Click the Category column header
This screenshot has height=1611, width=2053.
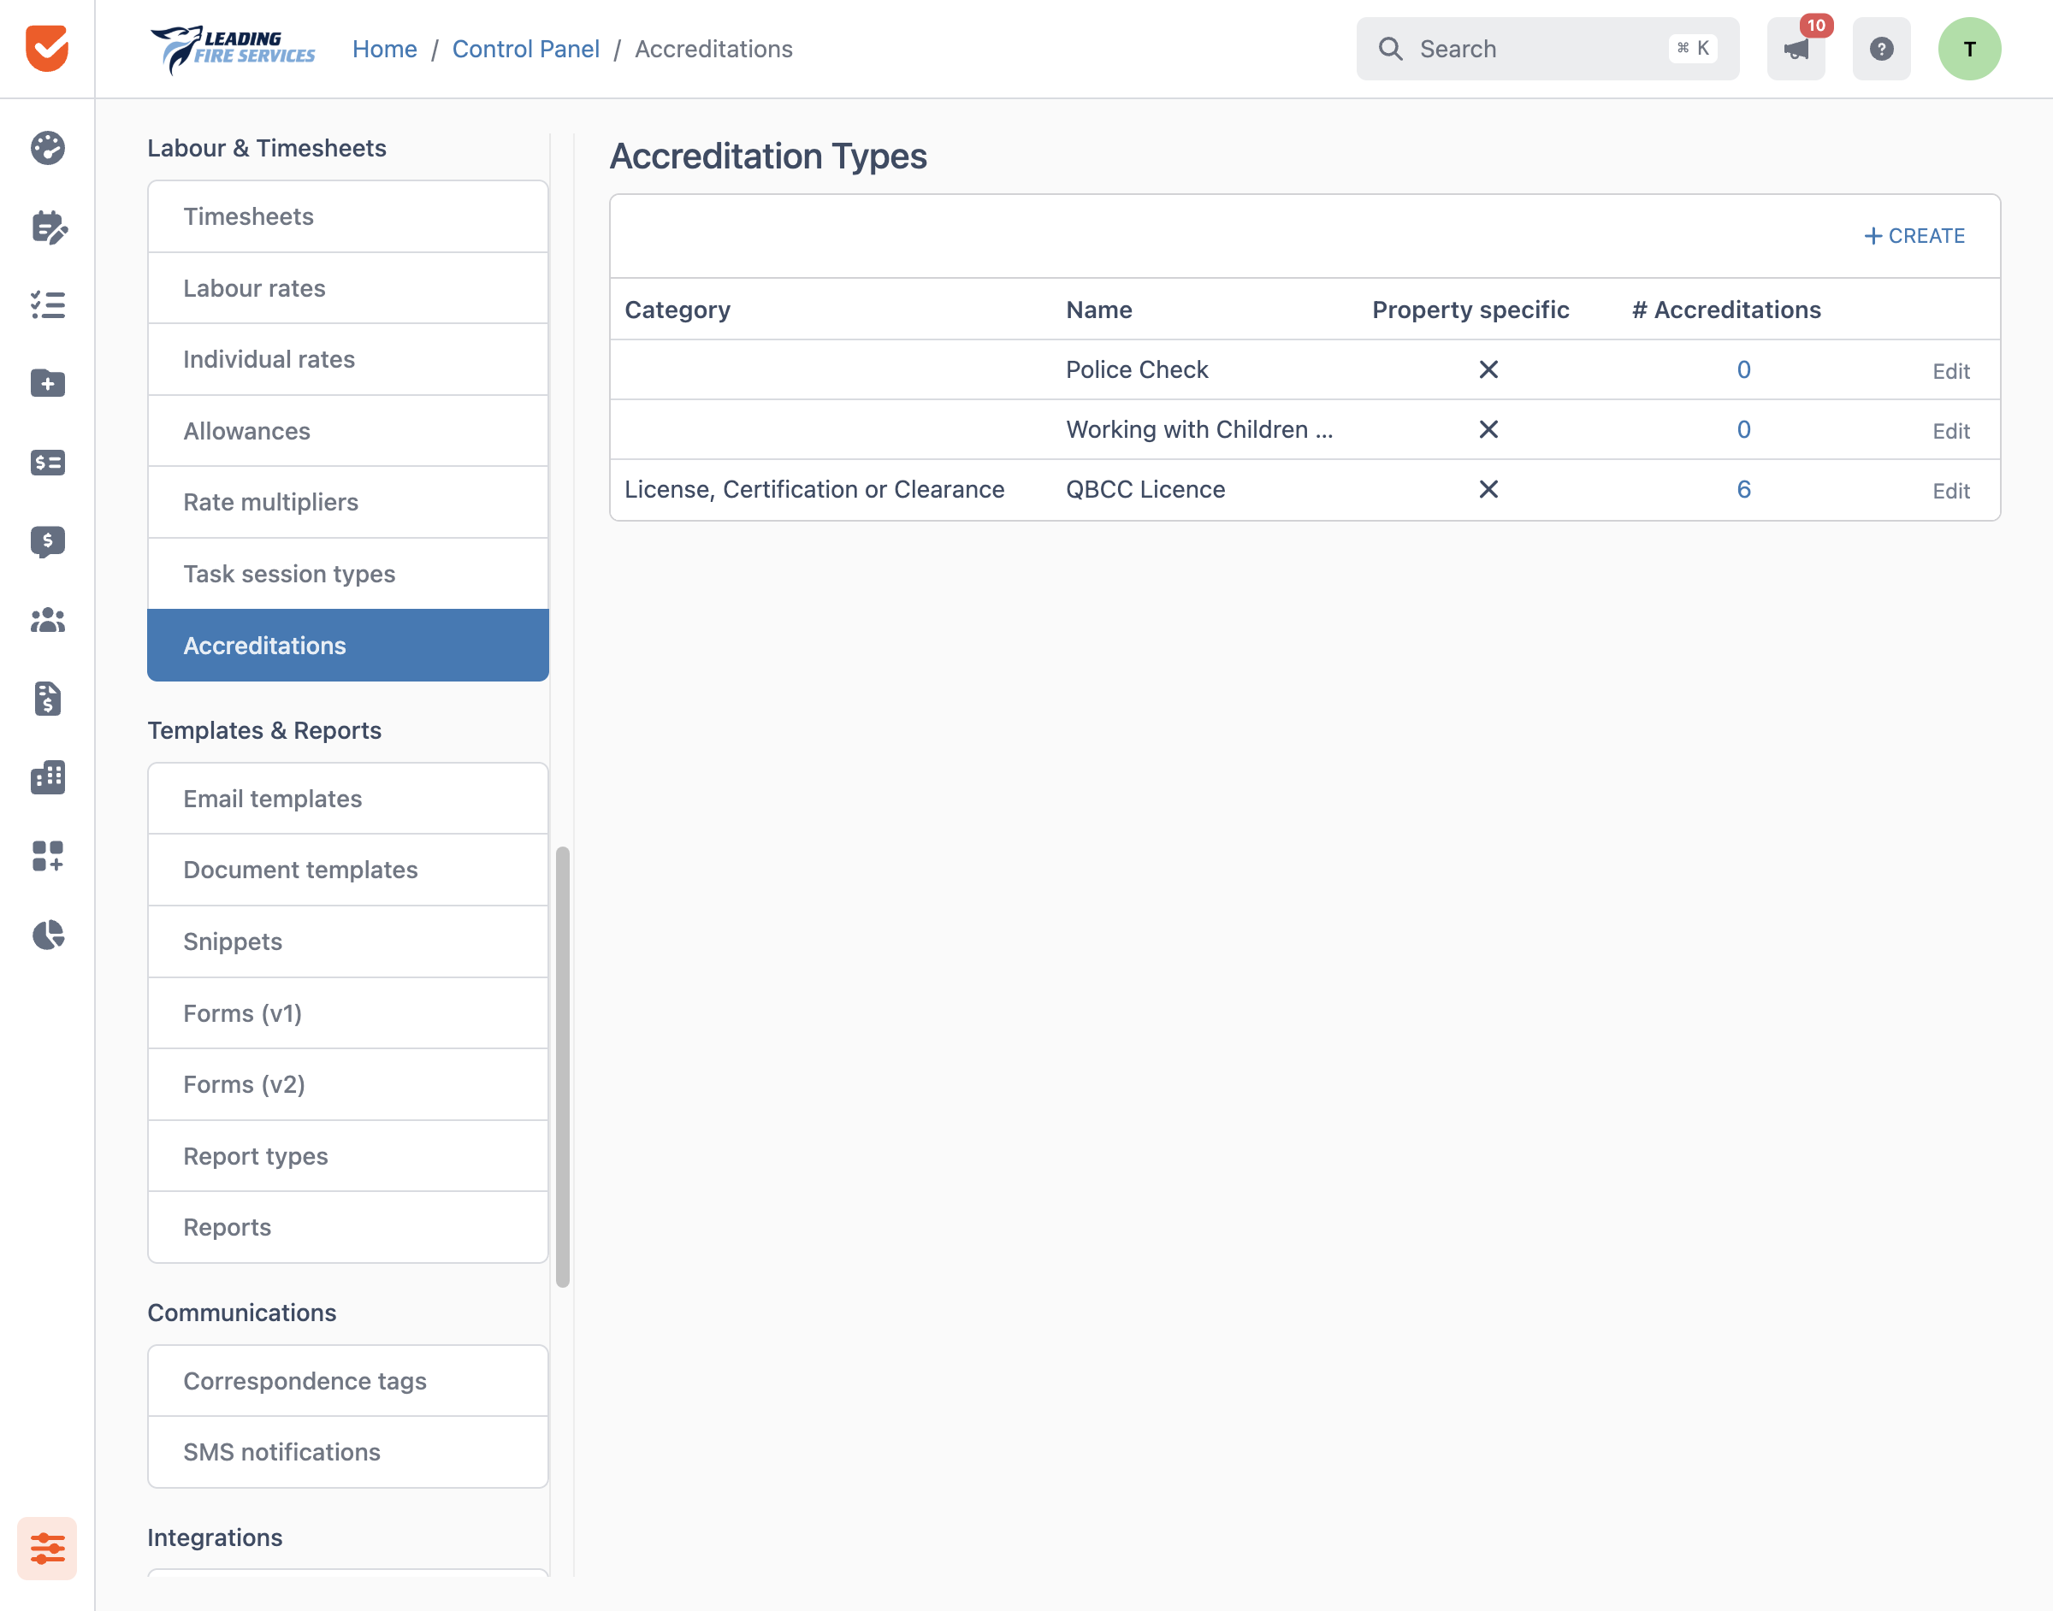[x=677, y=310]
